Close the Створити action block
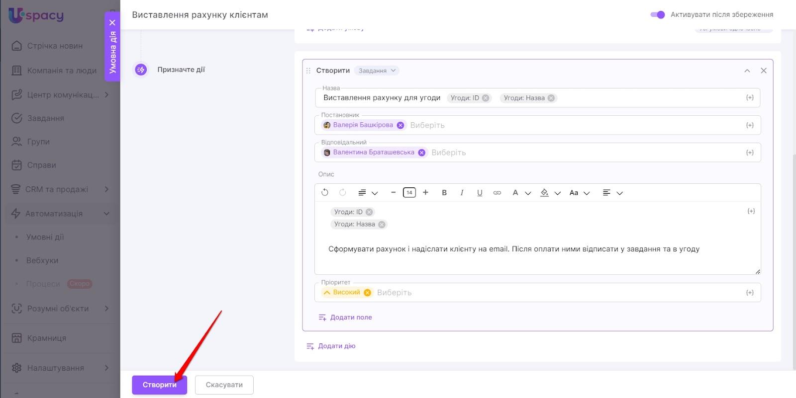 tap(764, 71)
